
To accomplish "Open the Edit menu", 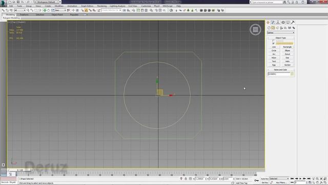I will tap(11, 6).
